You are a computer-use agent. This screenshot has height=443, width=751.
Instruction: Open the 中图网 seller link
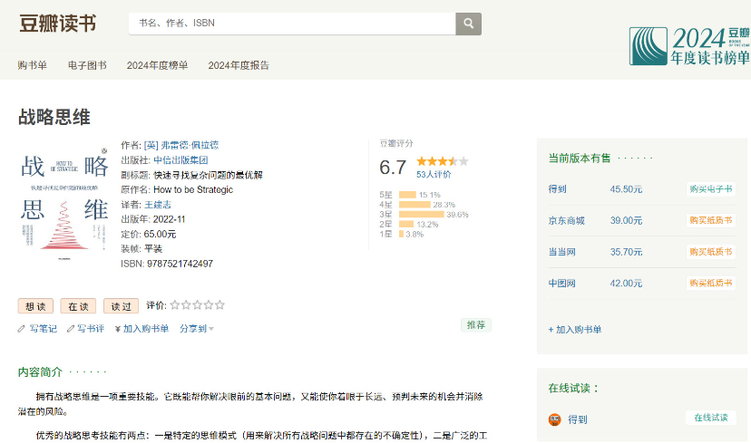pyautogui.click(x=561, y=284)
